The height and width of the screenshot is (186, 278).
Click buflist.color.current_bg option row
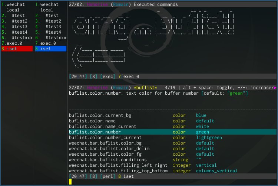(172, 115)
